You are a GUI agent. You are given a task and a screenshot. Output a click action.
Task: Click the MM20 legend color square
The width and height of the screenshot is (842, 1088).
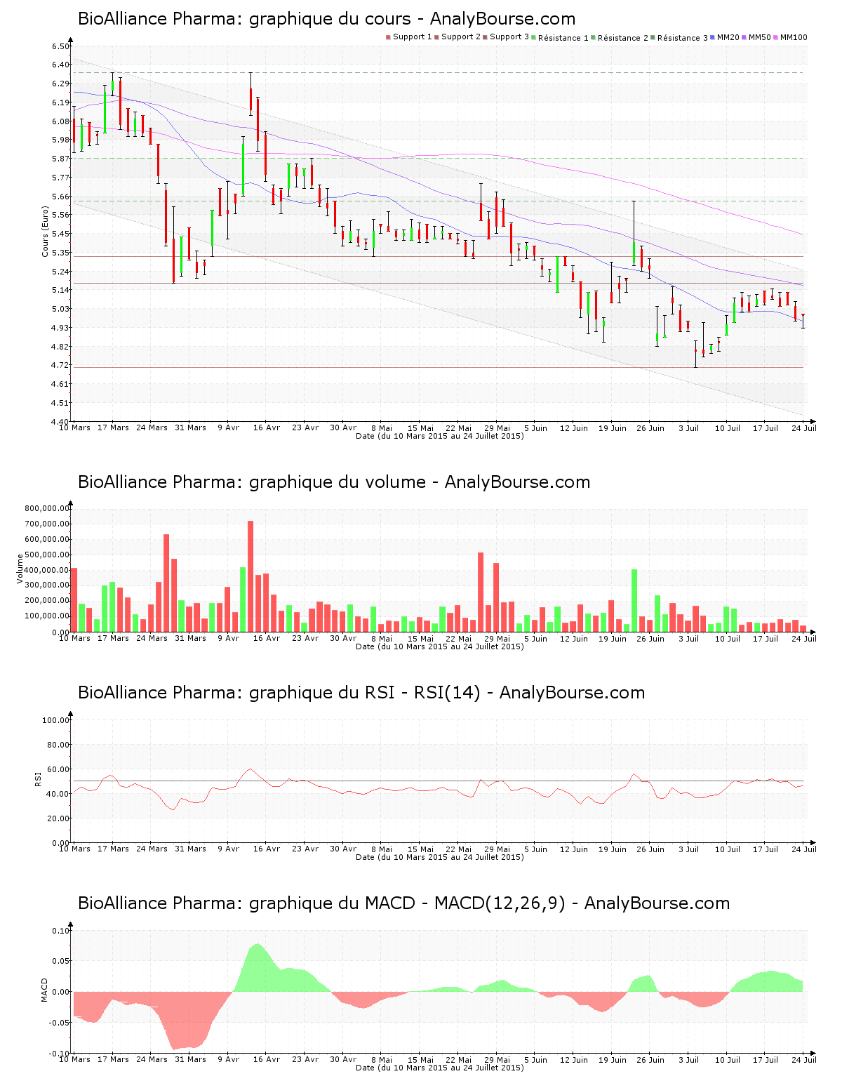[713, 37]
